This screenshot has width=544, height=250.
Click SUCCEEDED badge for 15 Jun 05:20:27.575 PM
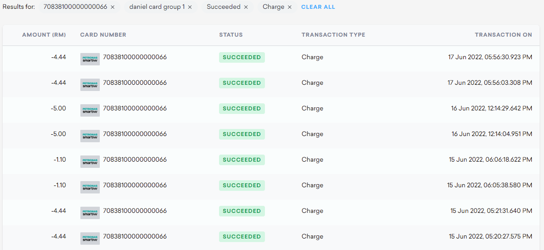(242, 237)
